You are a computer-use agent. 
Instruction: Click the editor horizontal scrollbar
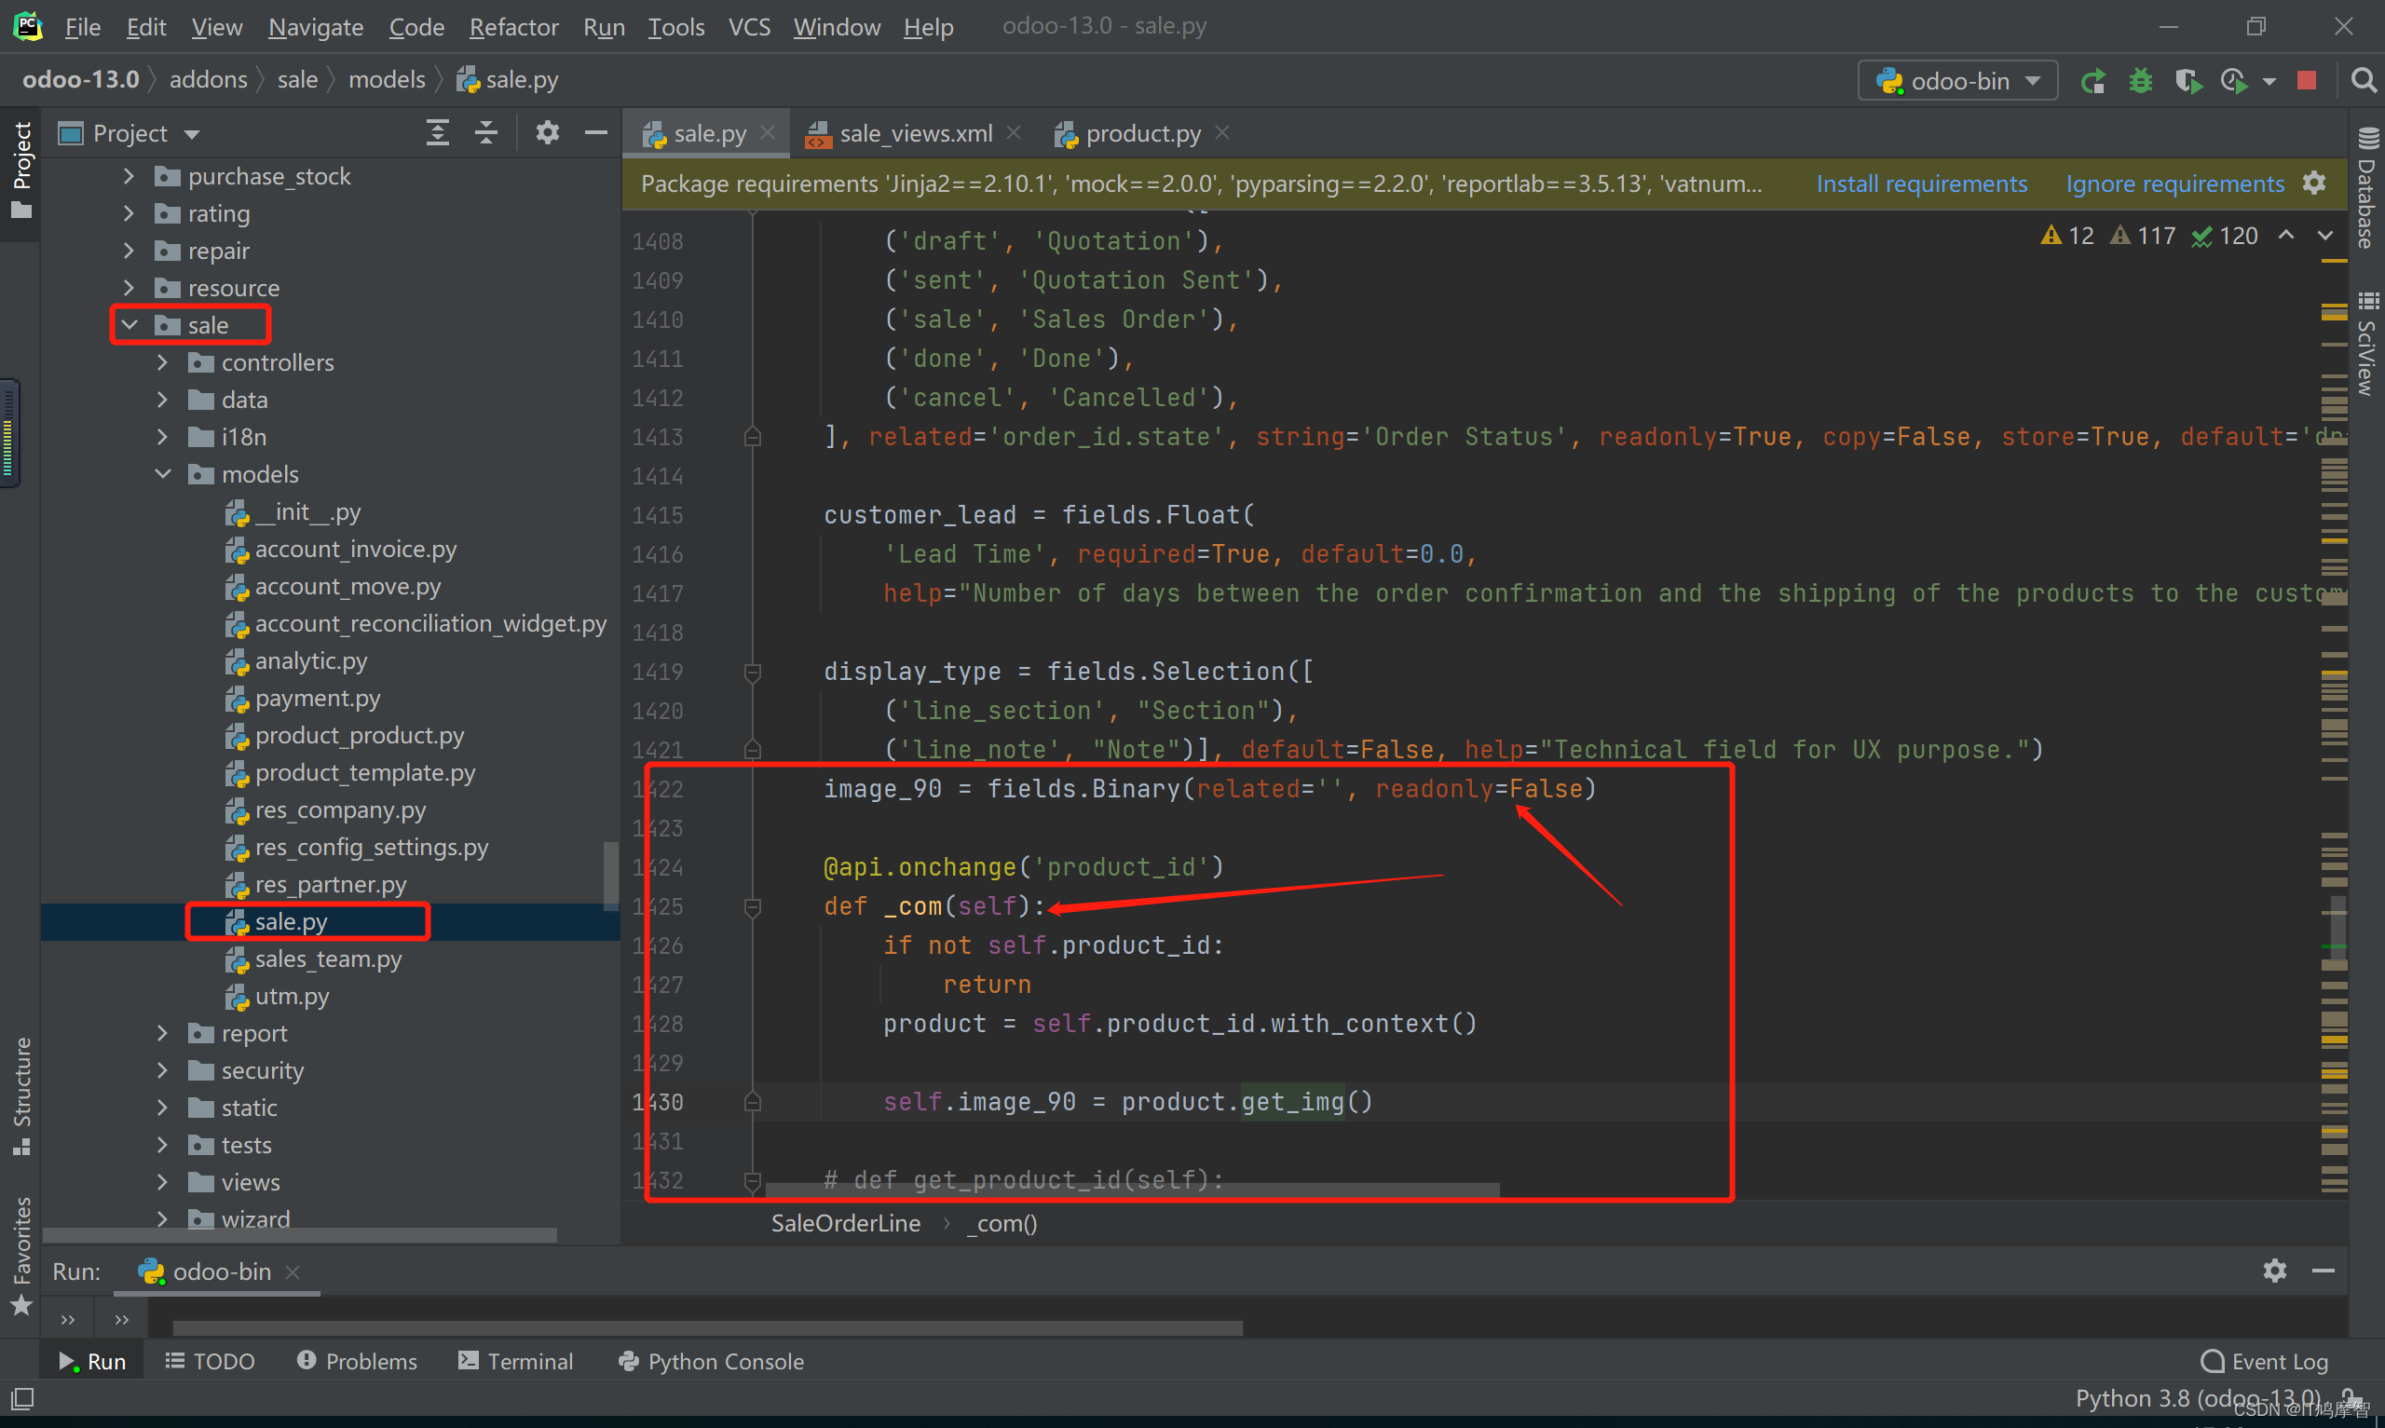tap(1131, 1190)
